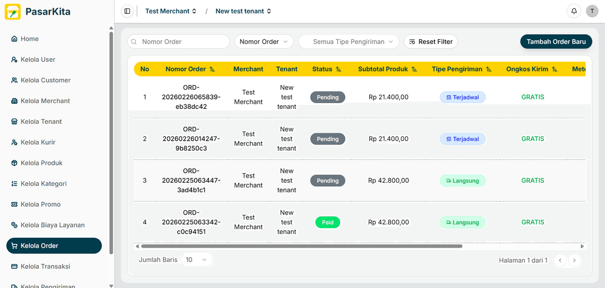605x288 pixels.
Task: Click Rp 21.400,00 subtotal in row 1
Action: (x=389, y=97)
